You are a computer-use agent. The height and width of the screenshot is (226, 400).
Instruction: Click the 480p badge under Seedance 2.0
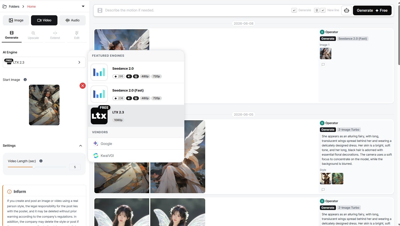[x=145, y=77]
